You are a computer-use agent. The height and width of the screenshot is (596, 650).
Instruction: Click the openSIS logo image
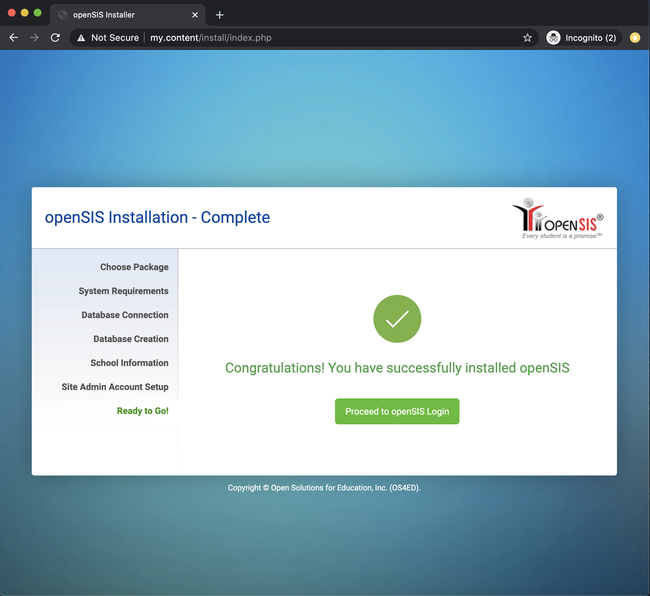pyautogui.click(x=557, y=218)
